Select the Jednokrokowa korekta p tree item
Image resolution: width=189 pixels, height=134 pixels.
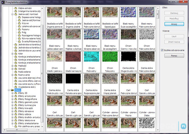pos(29,45)
